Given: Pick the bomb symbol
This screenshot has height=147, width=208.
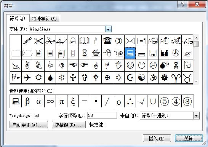Looking at the screenshot, I should coord(164,65).
